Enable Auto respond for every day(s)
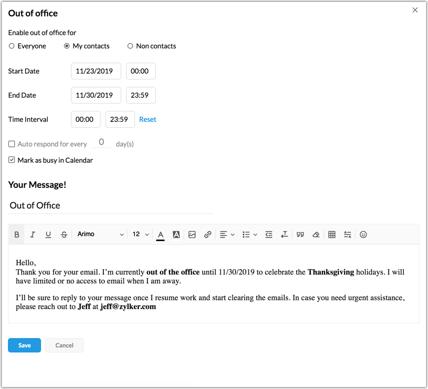428x389 pixels. point(11,144)
